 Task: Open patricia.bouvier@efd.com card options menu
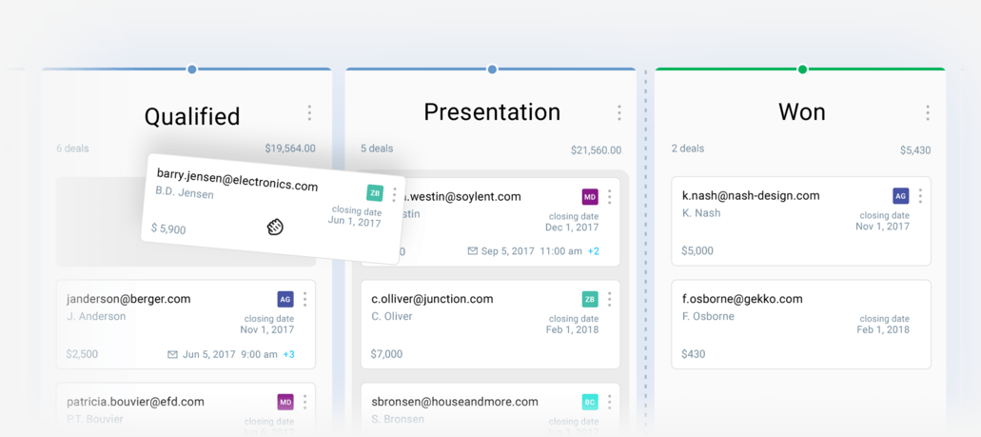click(304, 402)
